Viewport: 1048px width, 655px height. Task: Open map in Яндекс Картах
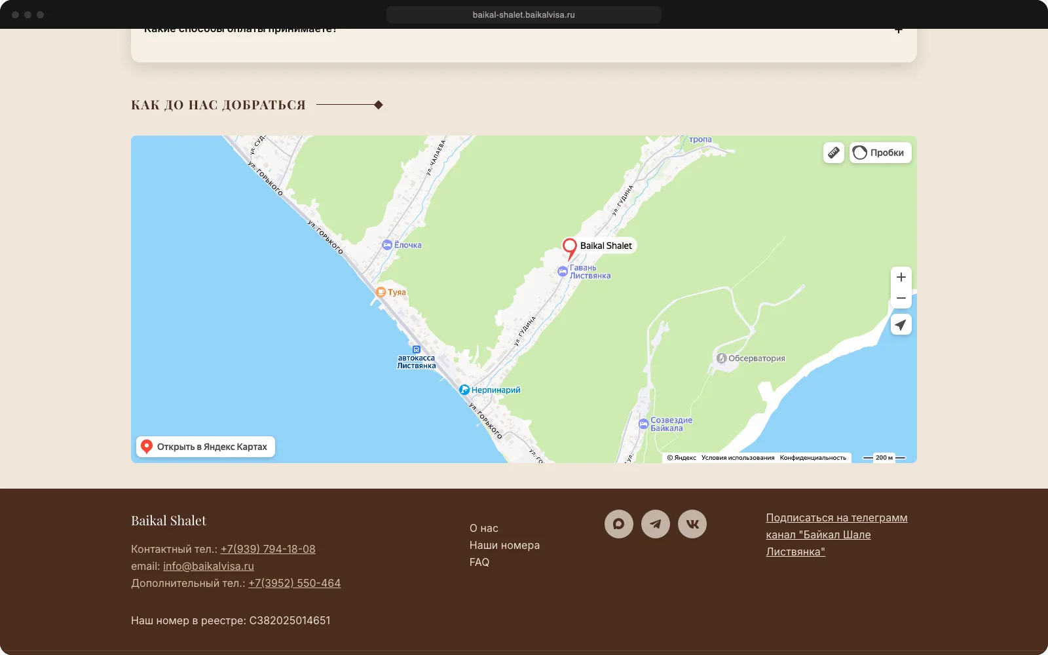click(206, 447)
